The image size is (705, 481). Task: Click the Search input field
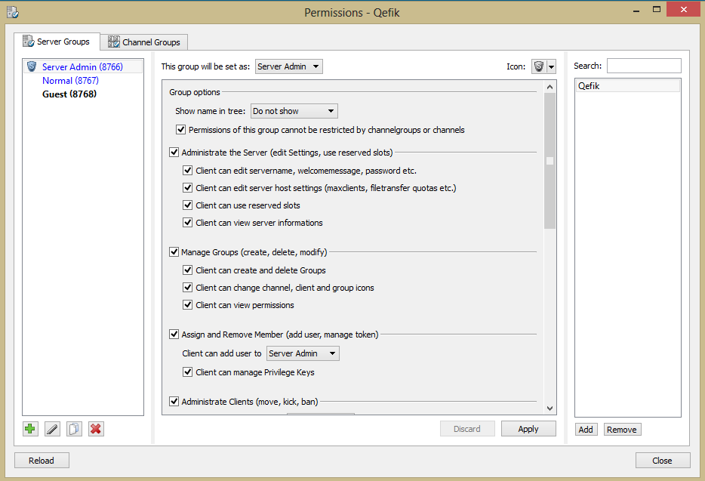click(643, 66)
